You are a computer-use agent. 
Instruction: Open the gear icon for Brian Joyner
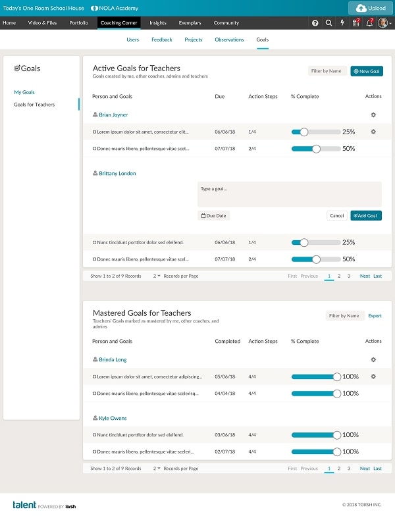pos(373,115)
